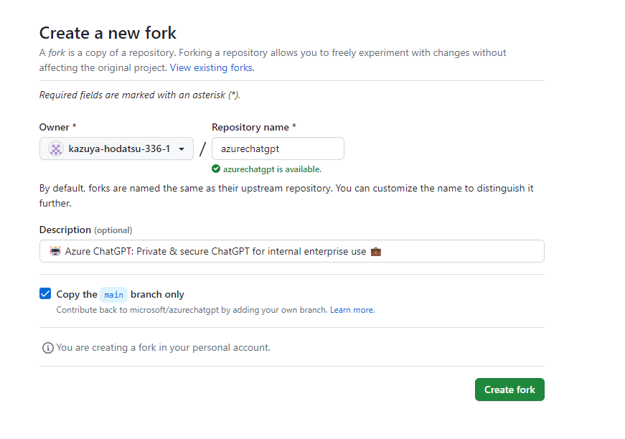The image size is (625, 439).
Task: Click the slash separator between owner and name
Action: pos(202,148)
